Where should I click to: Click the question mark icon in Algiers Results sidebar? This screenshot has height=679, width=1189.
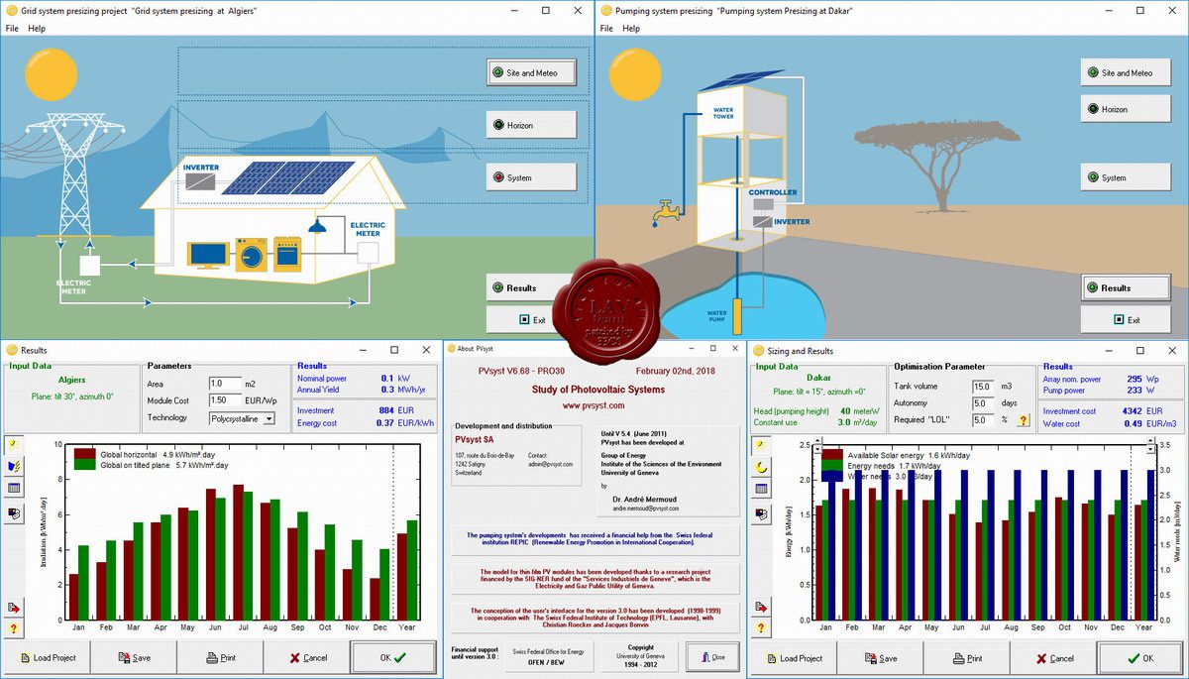pos(14,628)
